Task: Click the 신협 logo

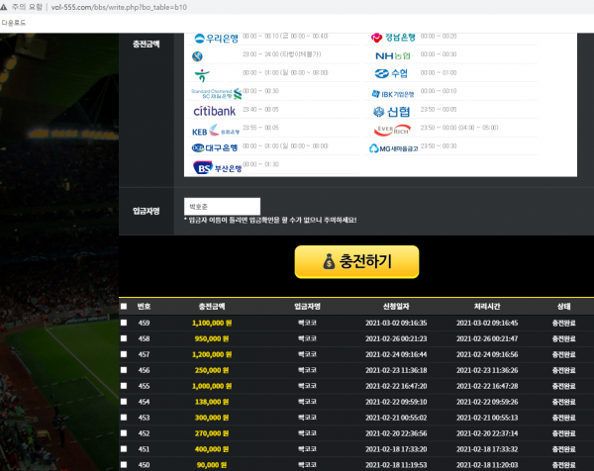Action: 391,112
